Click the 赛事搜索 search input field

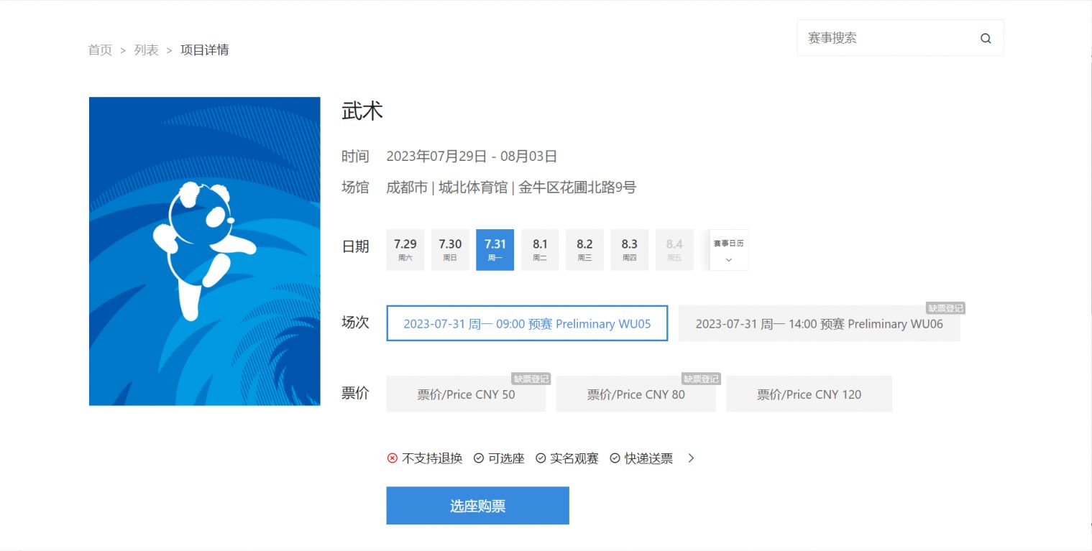pyautogui.click(x=884, y=37)
